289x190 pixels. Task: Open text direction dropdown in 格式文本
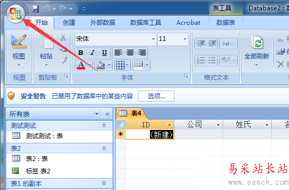click(x=228, y=43)
